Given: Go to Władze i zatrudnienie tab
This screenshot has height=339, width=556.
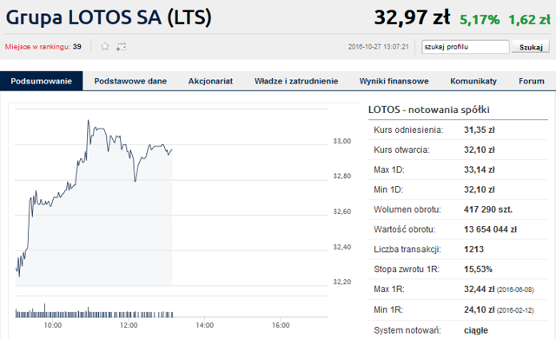Looking at the screenshot, I should pyautogui.click(x=296, y=81).
